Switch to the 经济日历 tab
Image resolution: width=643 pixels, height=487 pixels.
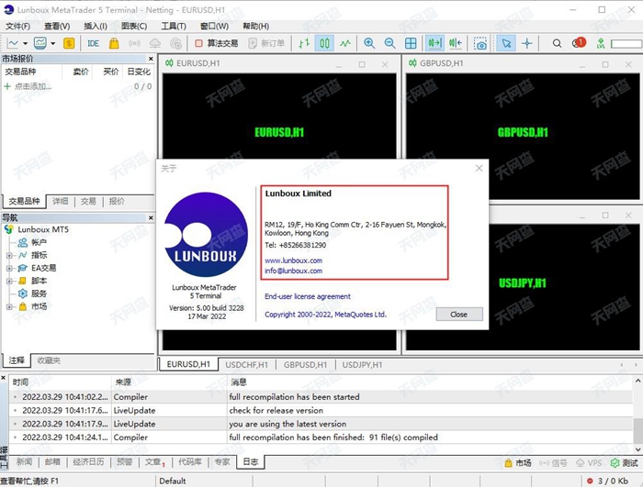pyautogui.click(x=88, y=462)
